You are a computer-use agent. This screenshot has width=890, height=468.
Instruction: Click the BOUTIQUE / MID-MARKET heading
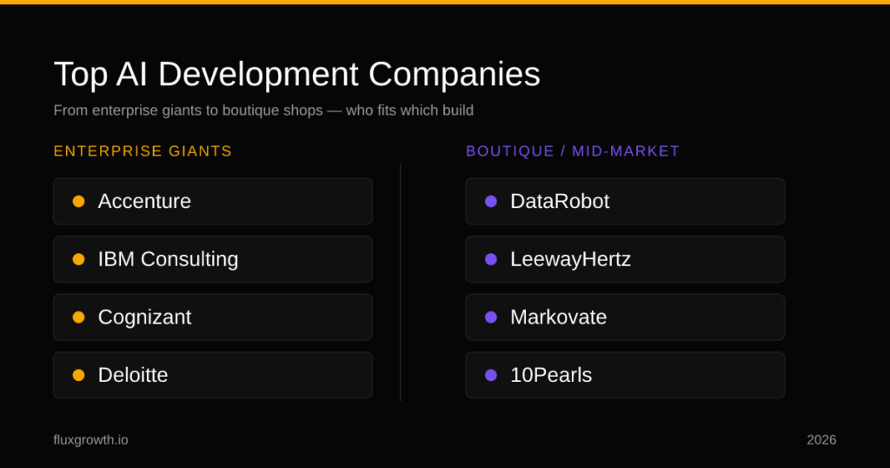[x=573, y=151]
